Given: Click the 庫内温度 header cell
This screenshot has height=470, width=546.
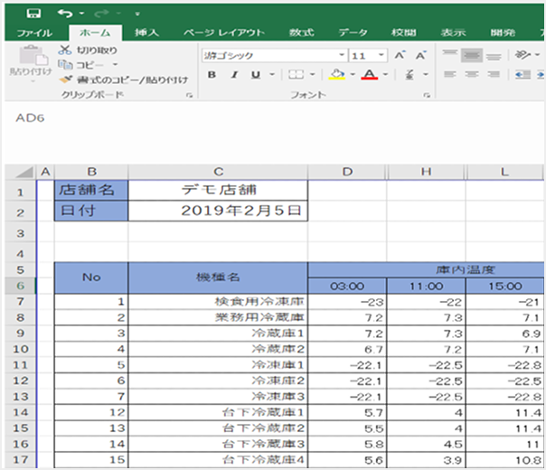Looking at the screenshot, I should coord(426,270).
